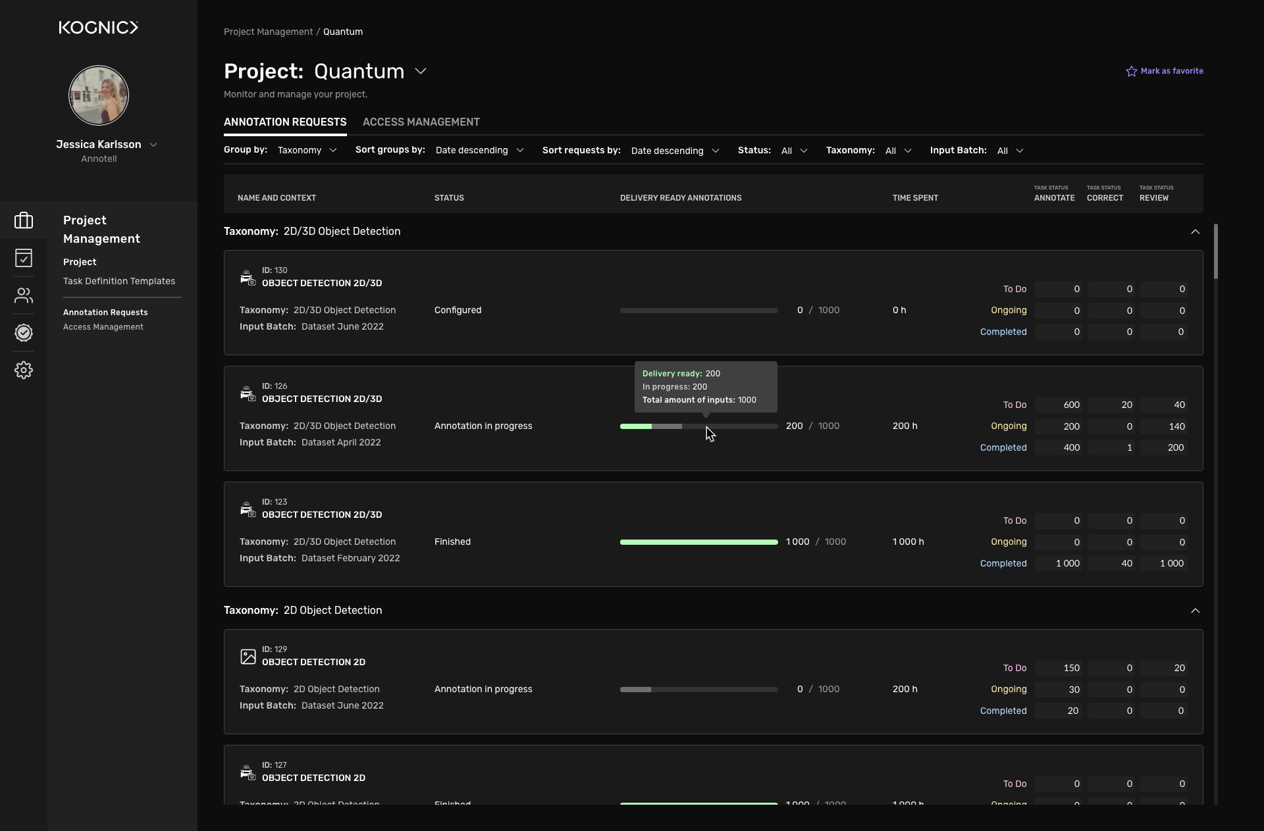Open the Project Management briefcase icon in sidebar
The width and height of the screenshot is (1264, 831).
(x=24, y=220)
